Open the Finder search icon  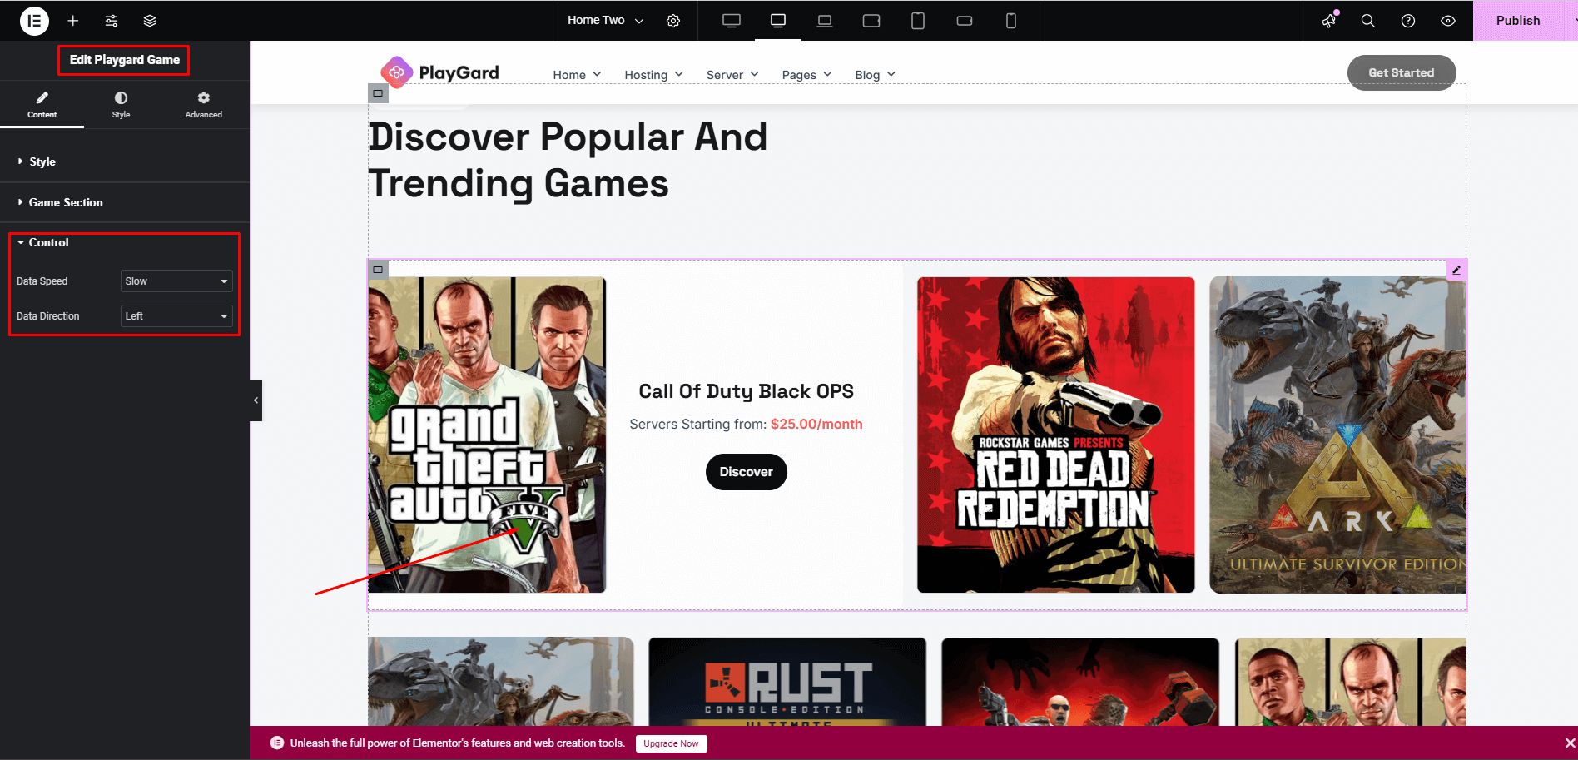click(1368, 21)
